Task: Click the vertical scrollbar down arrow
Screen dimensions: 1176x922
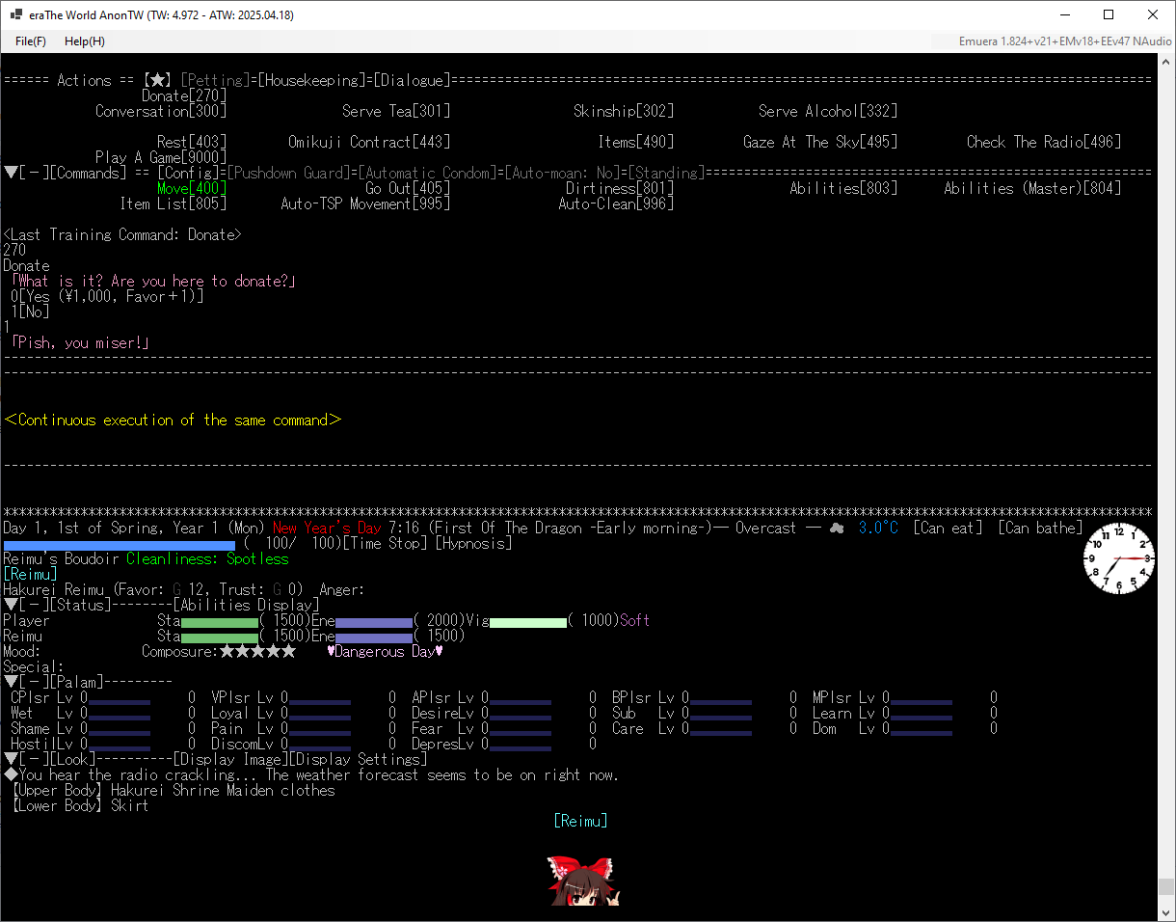Action: click(1166, 913)
